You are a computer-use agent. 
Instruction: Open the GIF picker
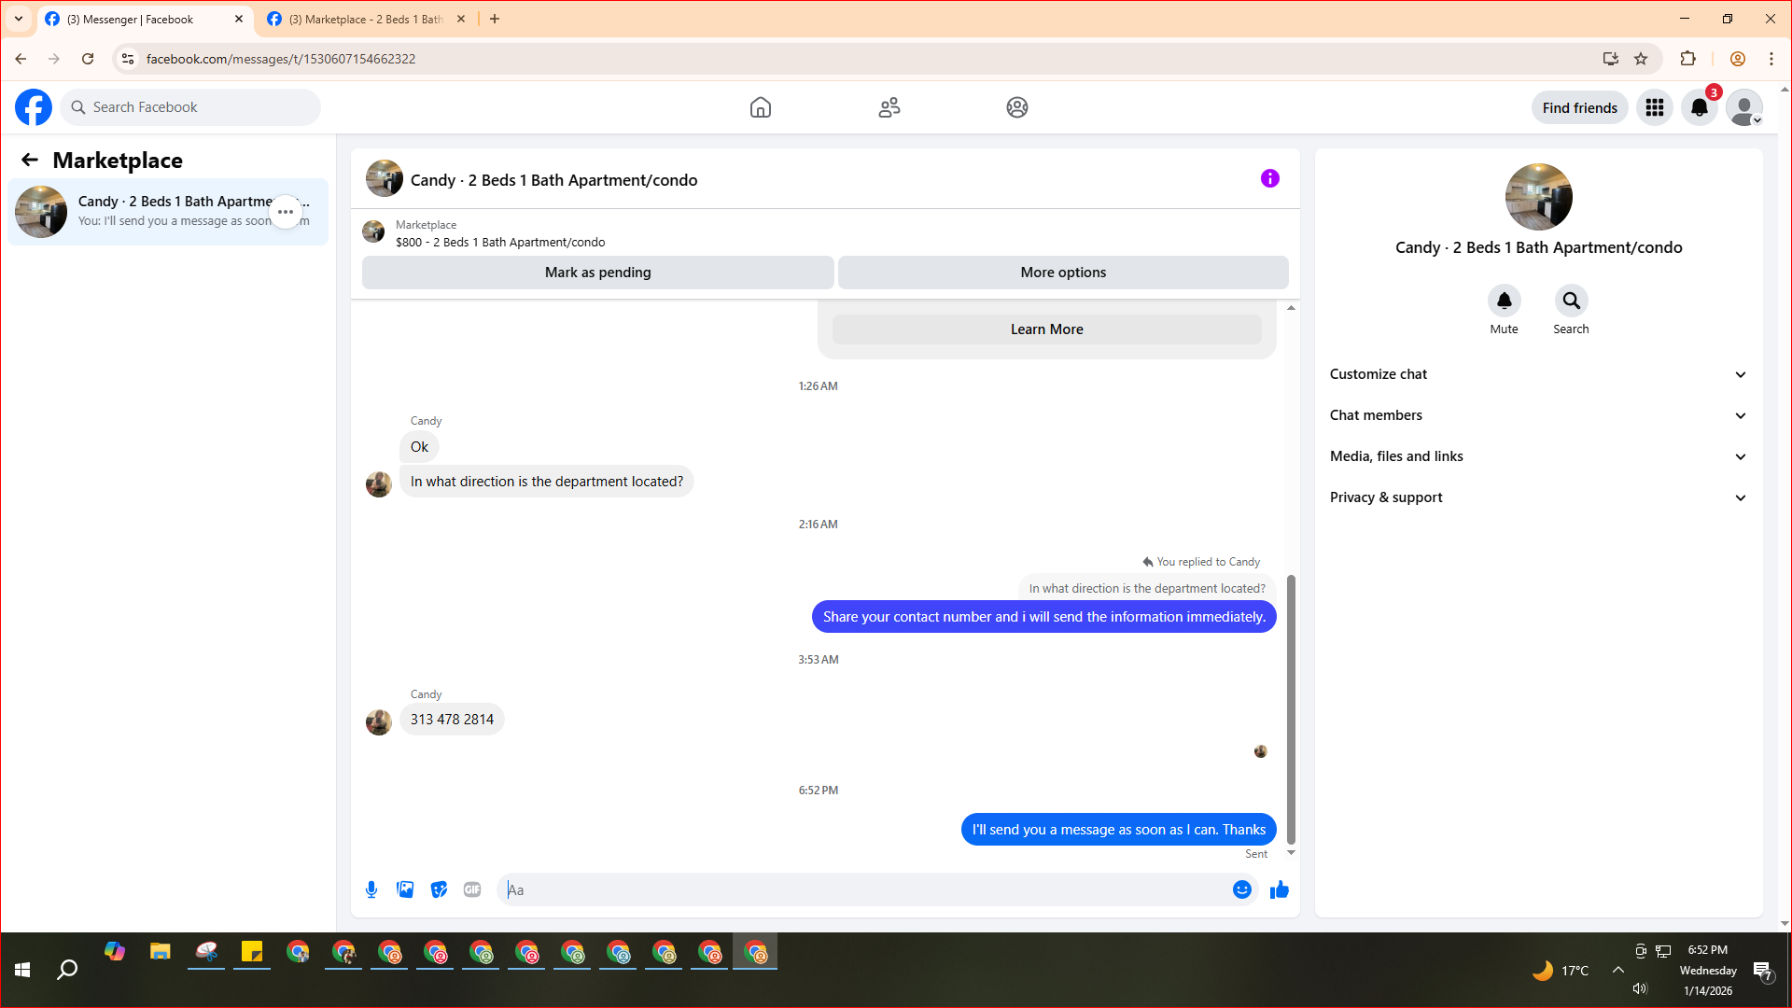pyautogui.click(x=472, y=889)
